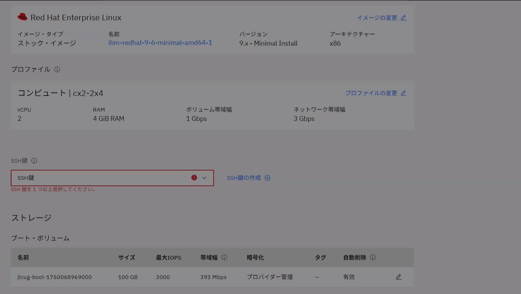
Task: Click boot volume name jicug-boot-1750068969000
Action: 55,277
